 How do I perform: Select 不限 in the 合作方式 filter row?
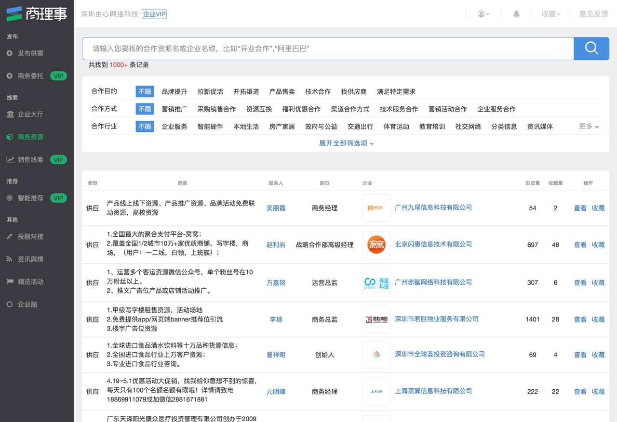145,109
